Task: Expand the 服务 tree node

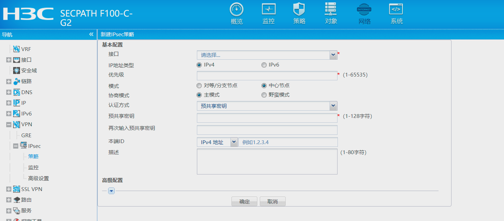Action: [9, 211]
